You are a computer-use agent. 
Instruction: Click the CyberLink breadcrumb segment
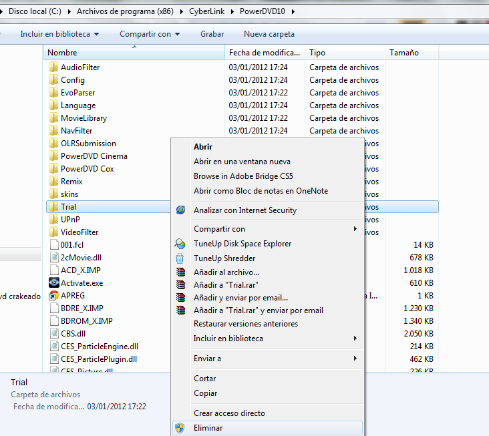[x=206, y=11]
